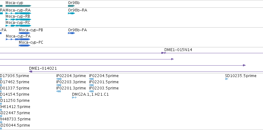Click the Moca-cyp gene bar
Viewport: 263px width, 130px height.
[x=18, y=6]
